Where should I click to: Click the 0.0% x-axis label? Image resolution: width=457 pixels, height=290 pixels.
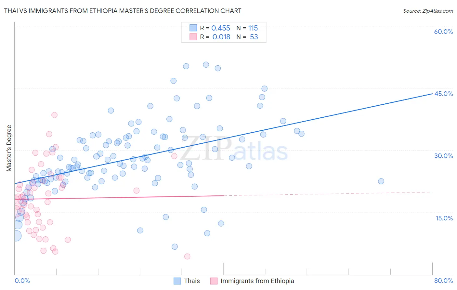click(22, 281)
